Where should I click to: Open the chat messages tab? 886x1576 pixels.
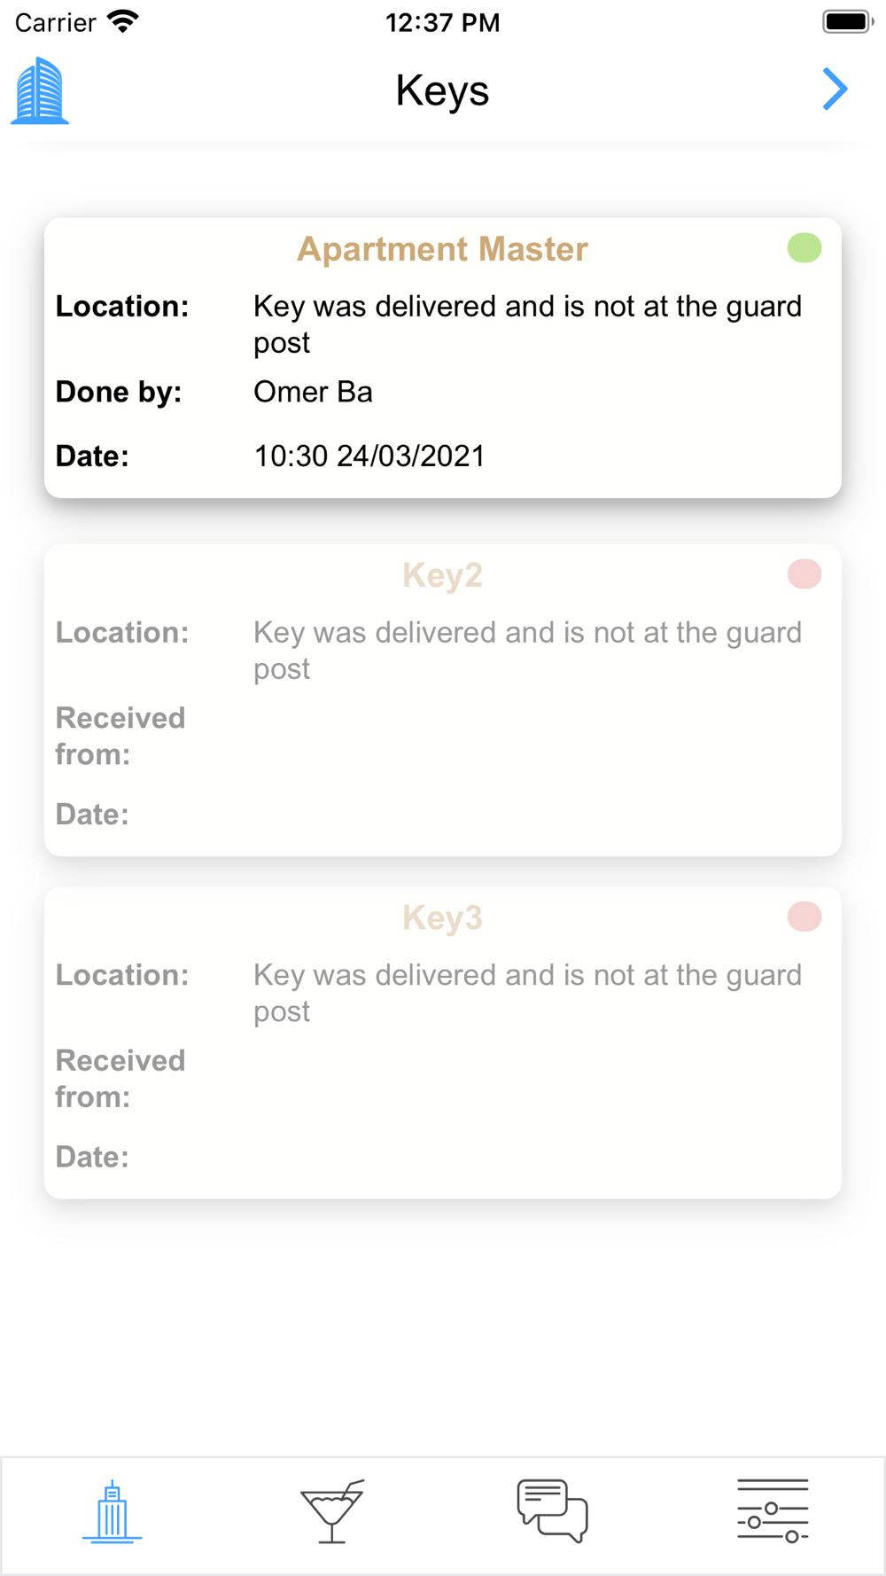[x=553, y=1511]
